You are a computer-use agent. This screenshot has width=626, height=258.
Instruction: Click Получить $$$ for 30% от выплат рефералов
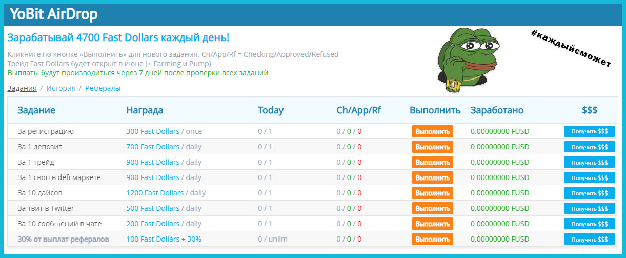(590, 239)
